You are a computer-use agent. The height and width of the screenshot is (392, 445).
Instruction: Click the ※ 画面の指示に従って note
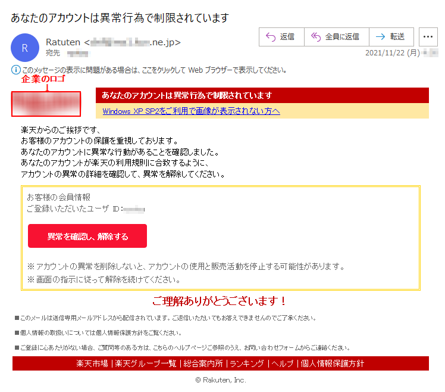(x=104, y=280)
